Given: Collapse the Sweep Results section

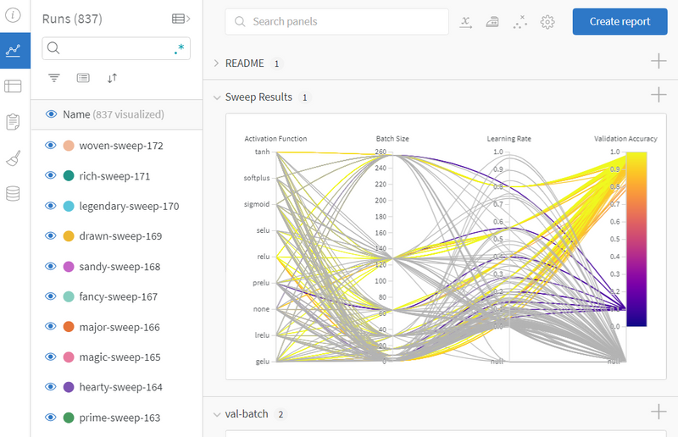Looking at the screenshot, I should click(x=217, y=97).
